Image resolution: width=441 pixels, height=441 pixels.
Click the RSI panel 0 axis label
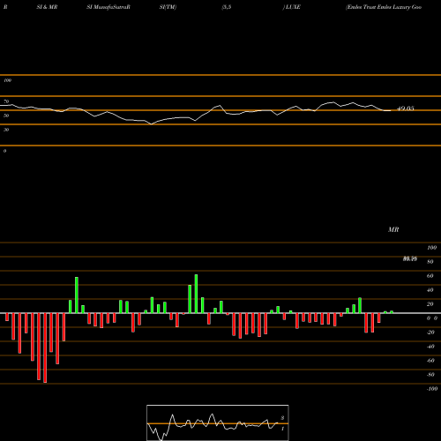[x=4, y=151]
